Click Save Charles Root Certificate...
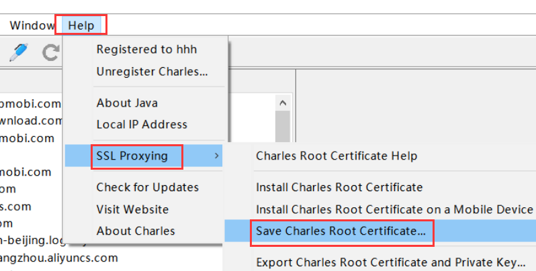 (x=380, y=231)
